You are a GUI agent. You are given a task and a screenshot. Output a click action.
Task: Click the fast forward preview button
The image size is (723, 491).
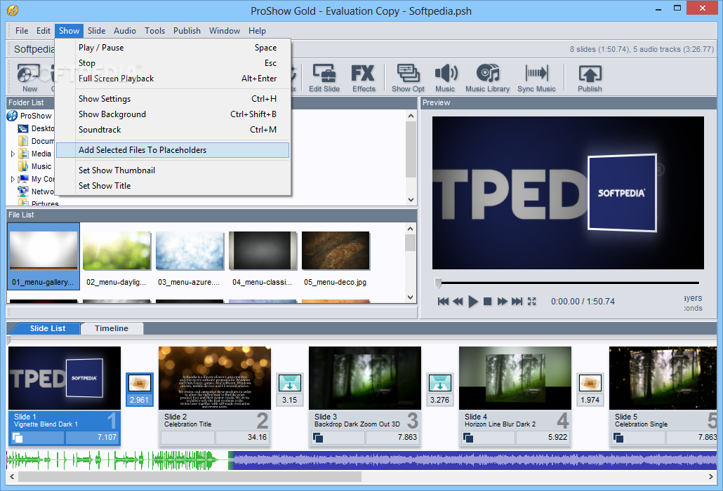pyautogui.click(x=502, y=301)
